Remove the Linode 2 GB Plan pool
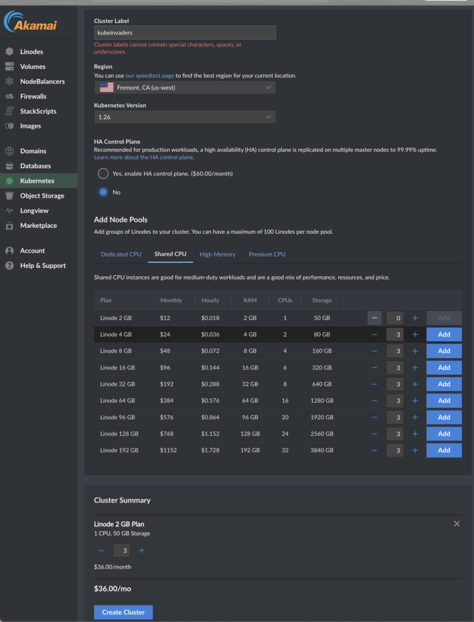 (x=457, y=524)
